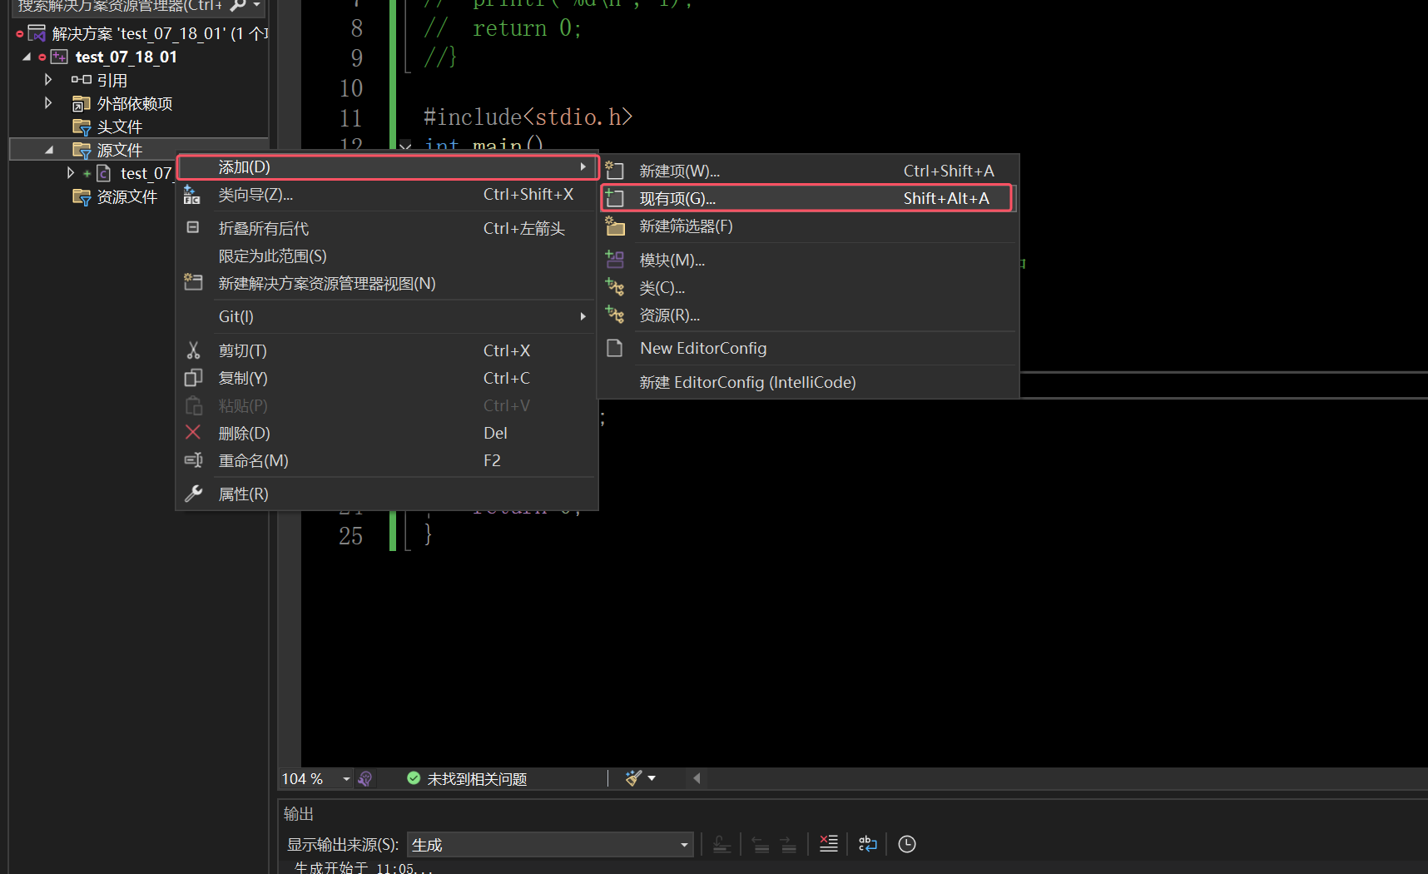Choose 折叠所有后代 from context menu

point(388,228)
